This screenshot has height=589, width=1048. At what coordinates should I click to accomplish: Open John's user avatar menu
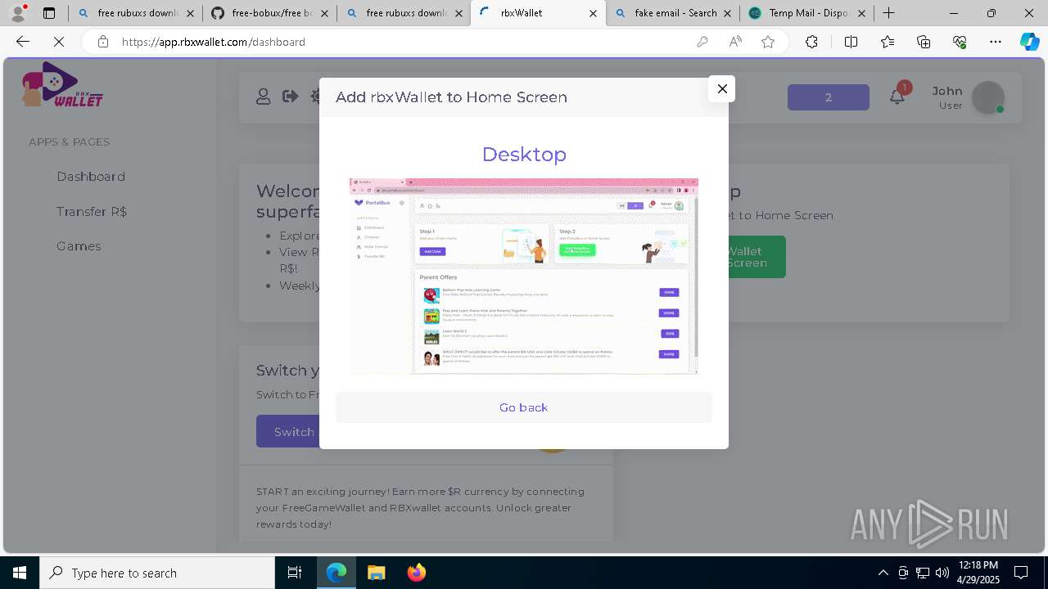[x=988, y=97]
